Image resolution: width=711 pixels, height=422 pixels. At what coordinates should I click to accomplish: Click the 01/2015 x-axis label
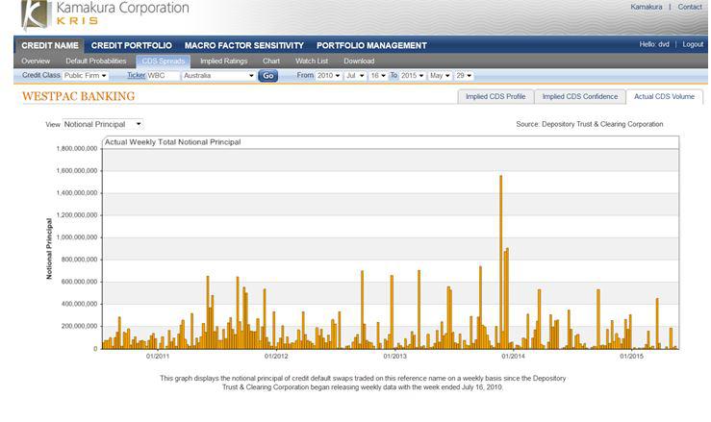click(632, 357)
